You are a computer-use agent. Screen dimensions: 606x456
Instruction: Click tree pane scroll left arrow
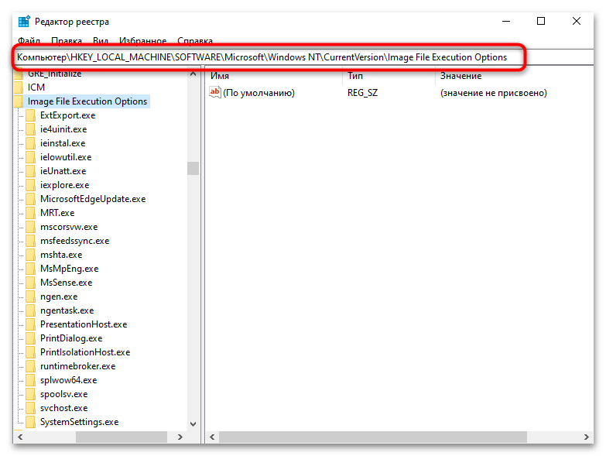20,437
